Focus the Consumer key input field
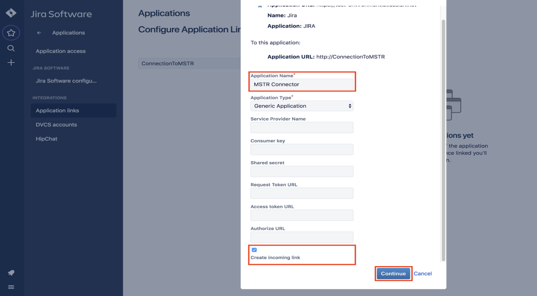The height and width of the screenshot is (296, 537). coord(302,149)
